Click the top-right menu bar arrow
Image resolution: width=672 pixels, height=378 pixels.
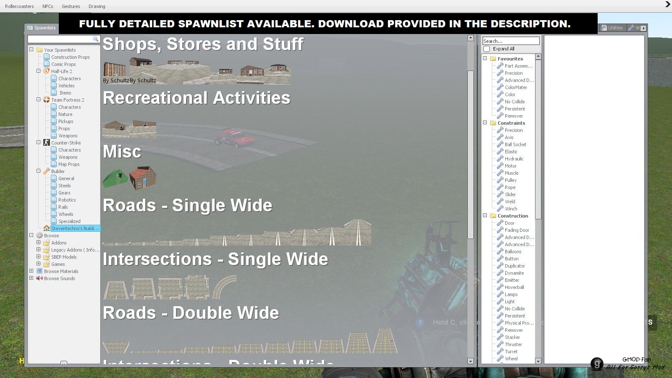click(x=667, y=5)
